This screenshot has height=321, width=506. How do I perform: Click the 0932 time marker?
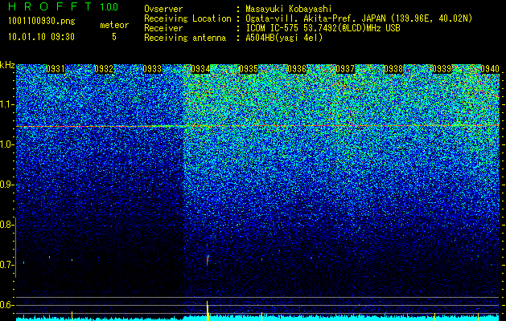[104, 69]
